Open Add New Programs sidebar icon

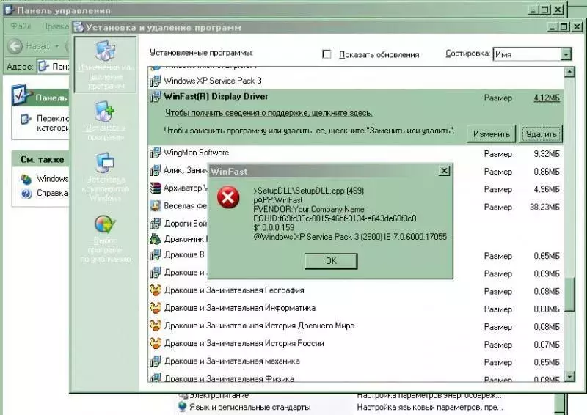pyautogui.click(x=104, y=111)
